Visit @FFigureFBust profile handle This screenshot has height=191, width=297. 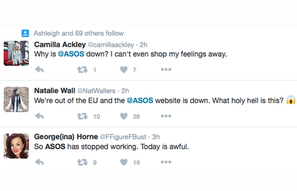tap(123, 137)
